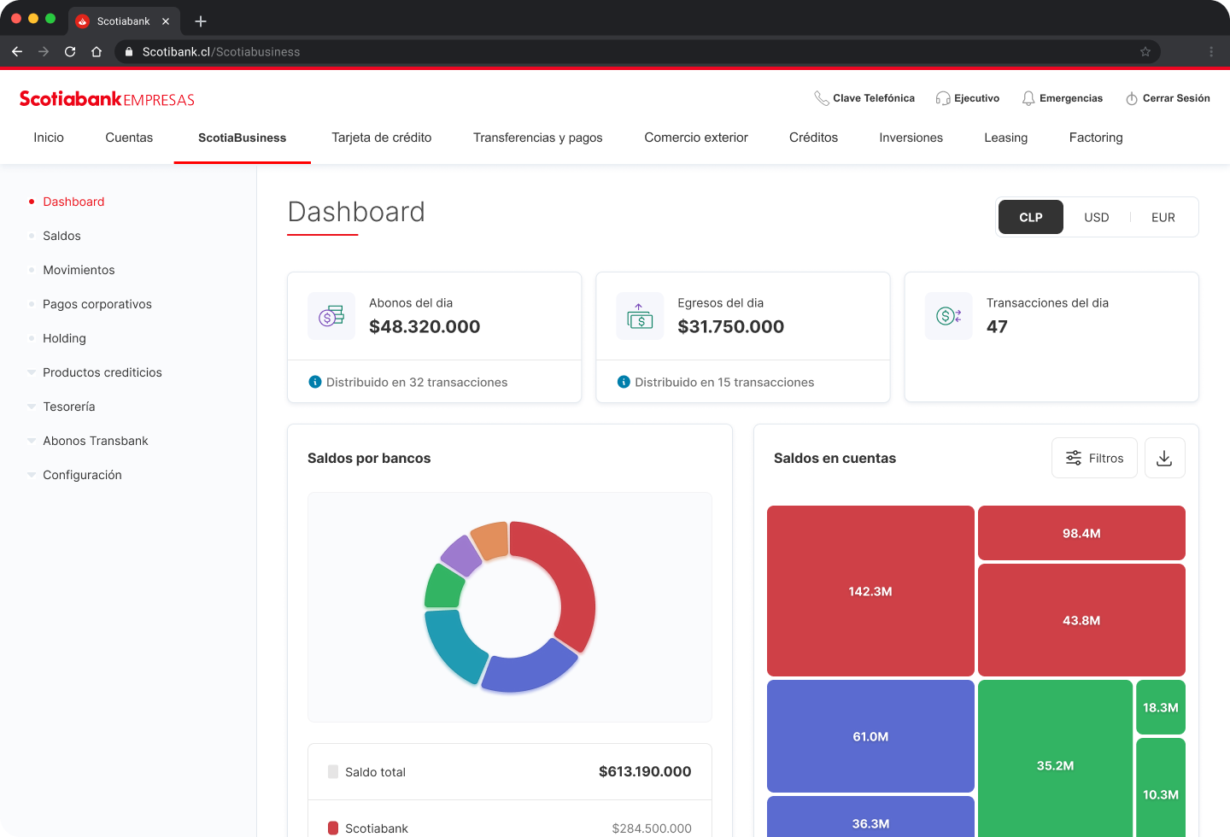The width and height of the screenshot is (1230, 837).
Task: Open the Cuentas tab
Action: (129, 138)
